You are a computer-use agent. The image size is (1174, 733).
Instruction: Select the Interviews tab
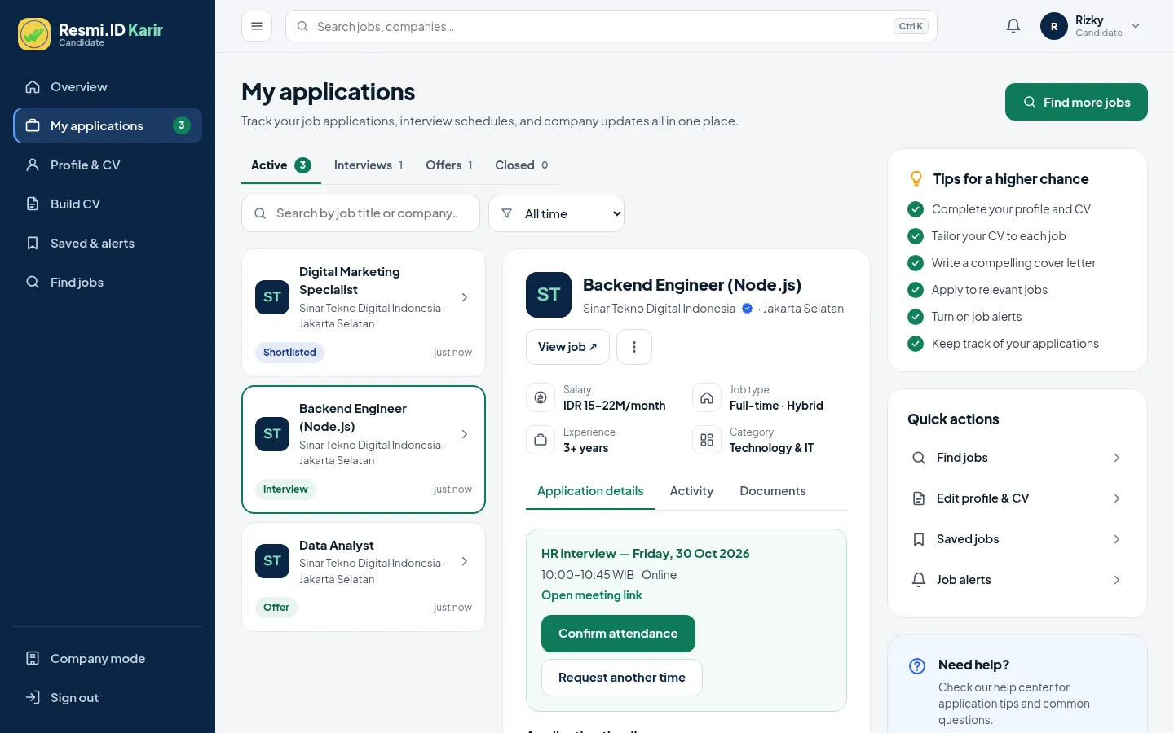click(x=369, y=165)
